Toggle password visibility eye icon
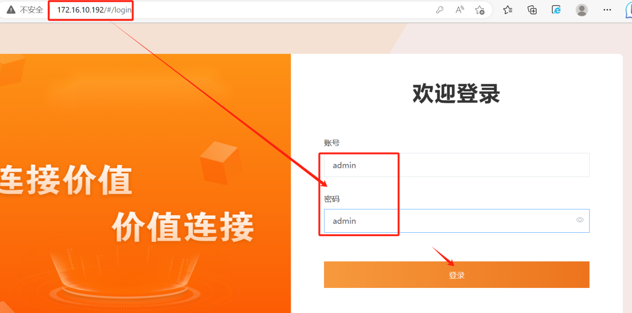Screen dimensions: 632x313 pyautogui.click(x=580, y=220)
